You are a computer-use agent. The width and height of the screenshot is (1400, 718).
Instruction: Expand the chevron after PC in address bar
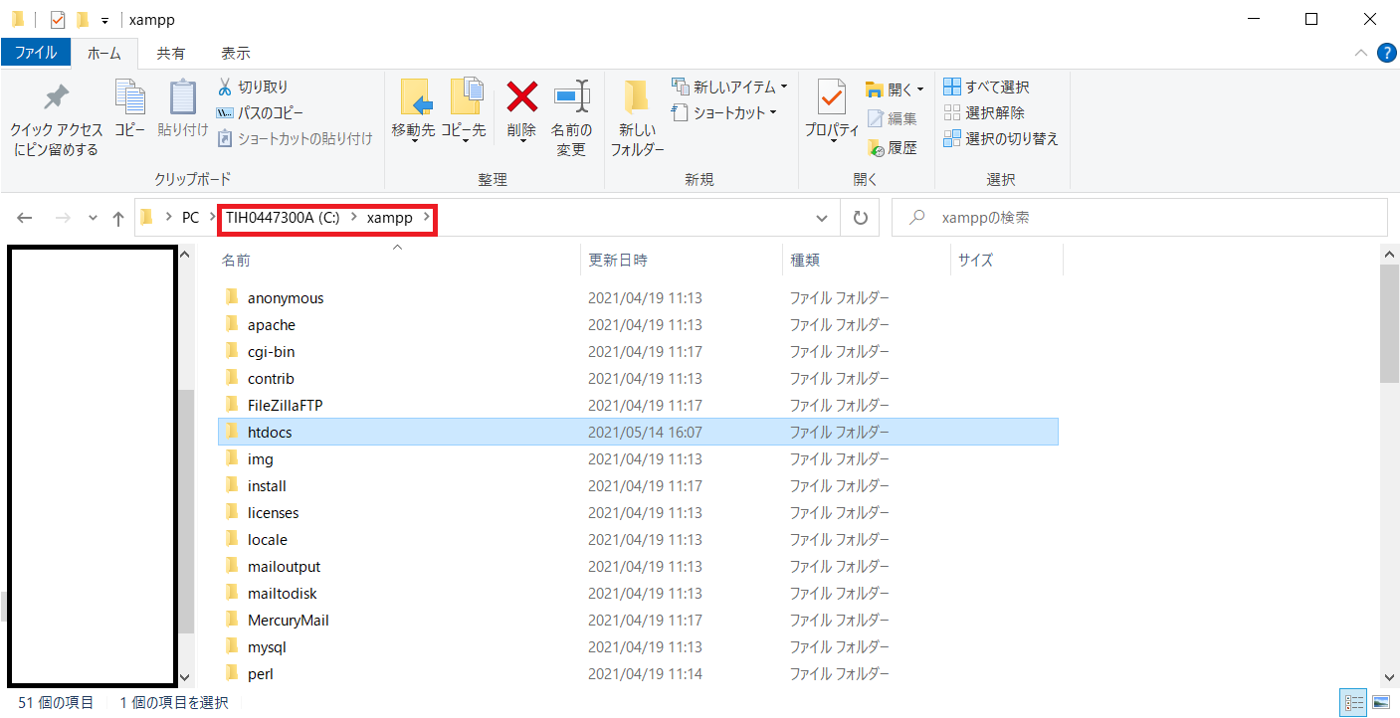(x=211, y=218)
